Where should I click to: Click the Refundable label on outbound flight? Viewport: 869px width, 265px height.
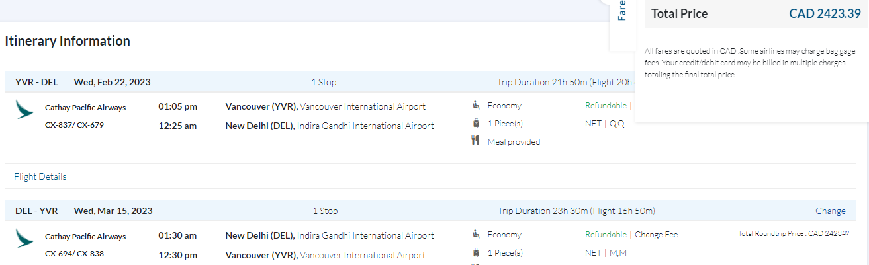point(606,106)
